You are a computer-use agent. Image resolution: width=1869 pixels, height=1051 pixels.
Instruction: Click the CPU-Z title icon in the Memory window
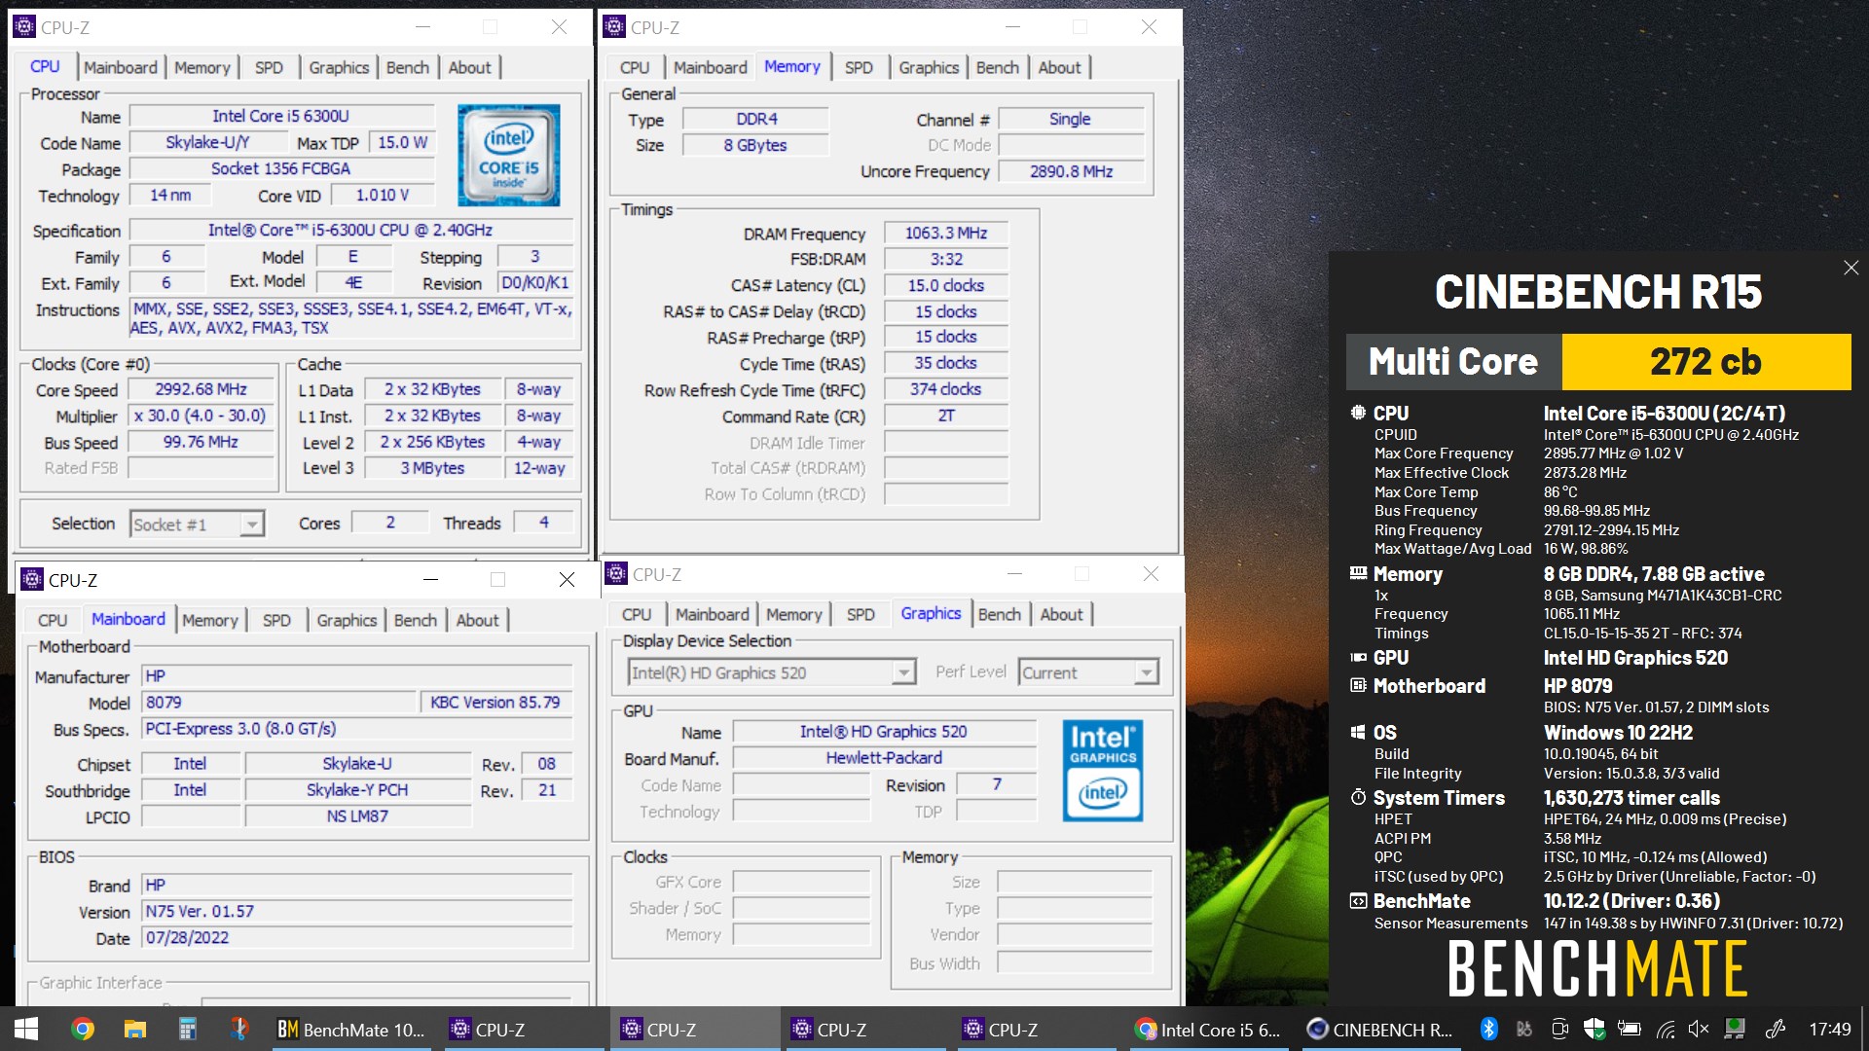(614, 26)
